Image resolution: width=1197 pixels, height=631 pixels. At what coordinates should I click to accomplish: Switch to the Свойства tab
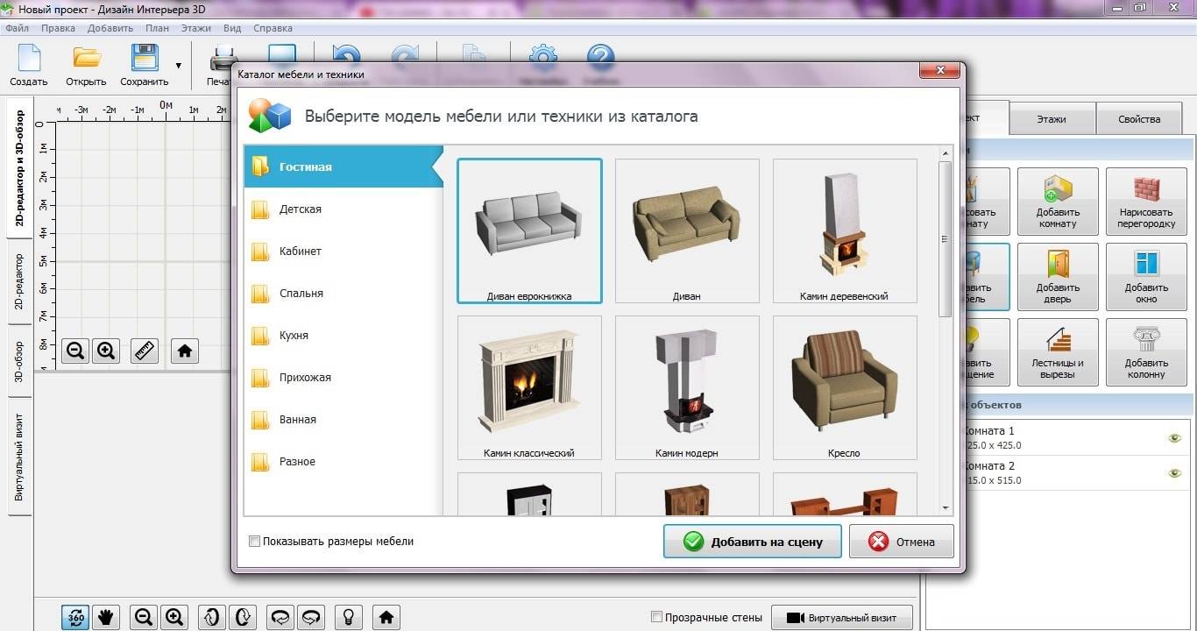point(1139,119)
